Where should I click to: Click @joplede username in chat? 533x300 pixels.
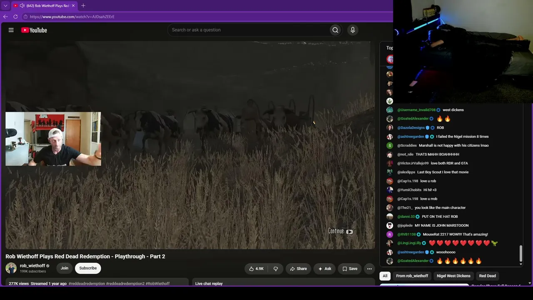(405, 225)
